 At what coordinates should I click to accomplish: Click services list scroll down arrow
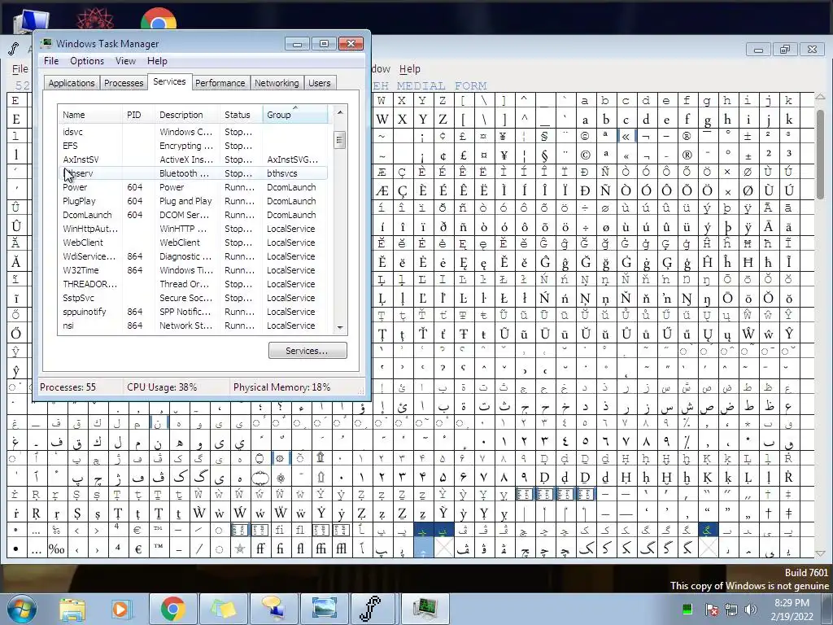tap(340, 328)
